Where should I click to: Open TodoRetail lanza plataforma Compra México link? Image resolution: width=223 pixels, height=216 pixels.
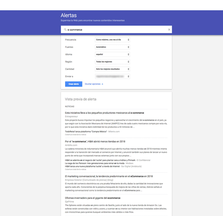click(86, 131)
